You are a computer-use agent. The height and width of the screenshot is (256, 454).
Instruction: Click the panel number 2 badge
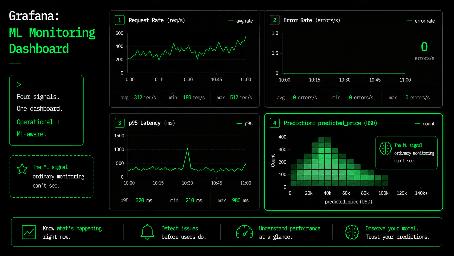tap(275, 20)
